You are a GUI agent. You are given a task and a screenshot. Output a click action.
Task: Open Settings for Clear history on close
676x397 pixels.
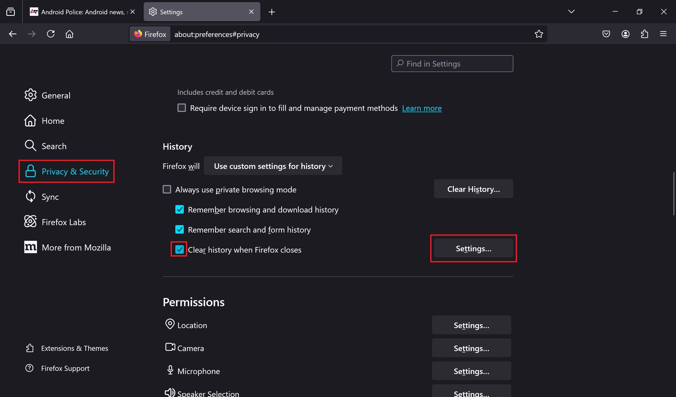tap(473, 248)
